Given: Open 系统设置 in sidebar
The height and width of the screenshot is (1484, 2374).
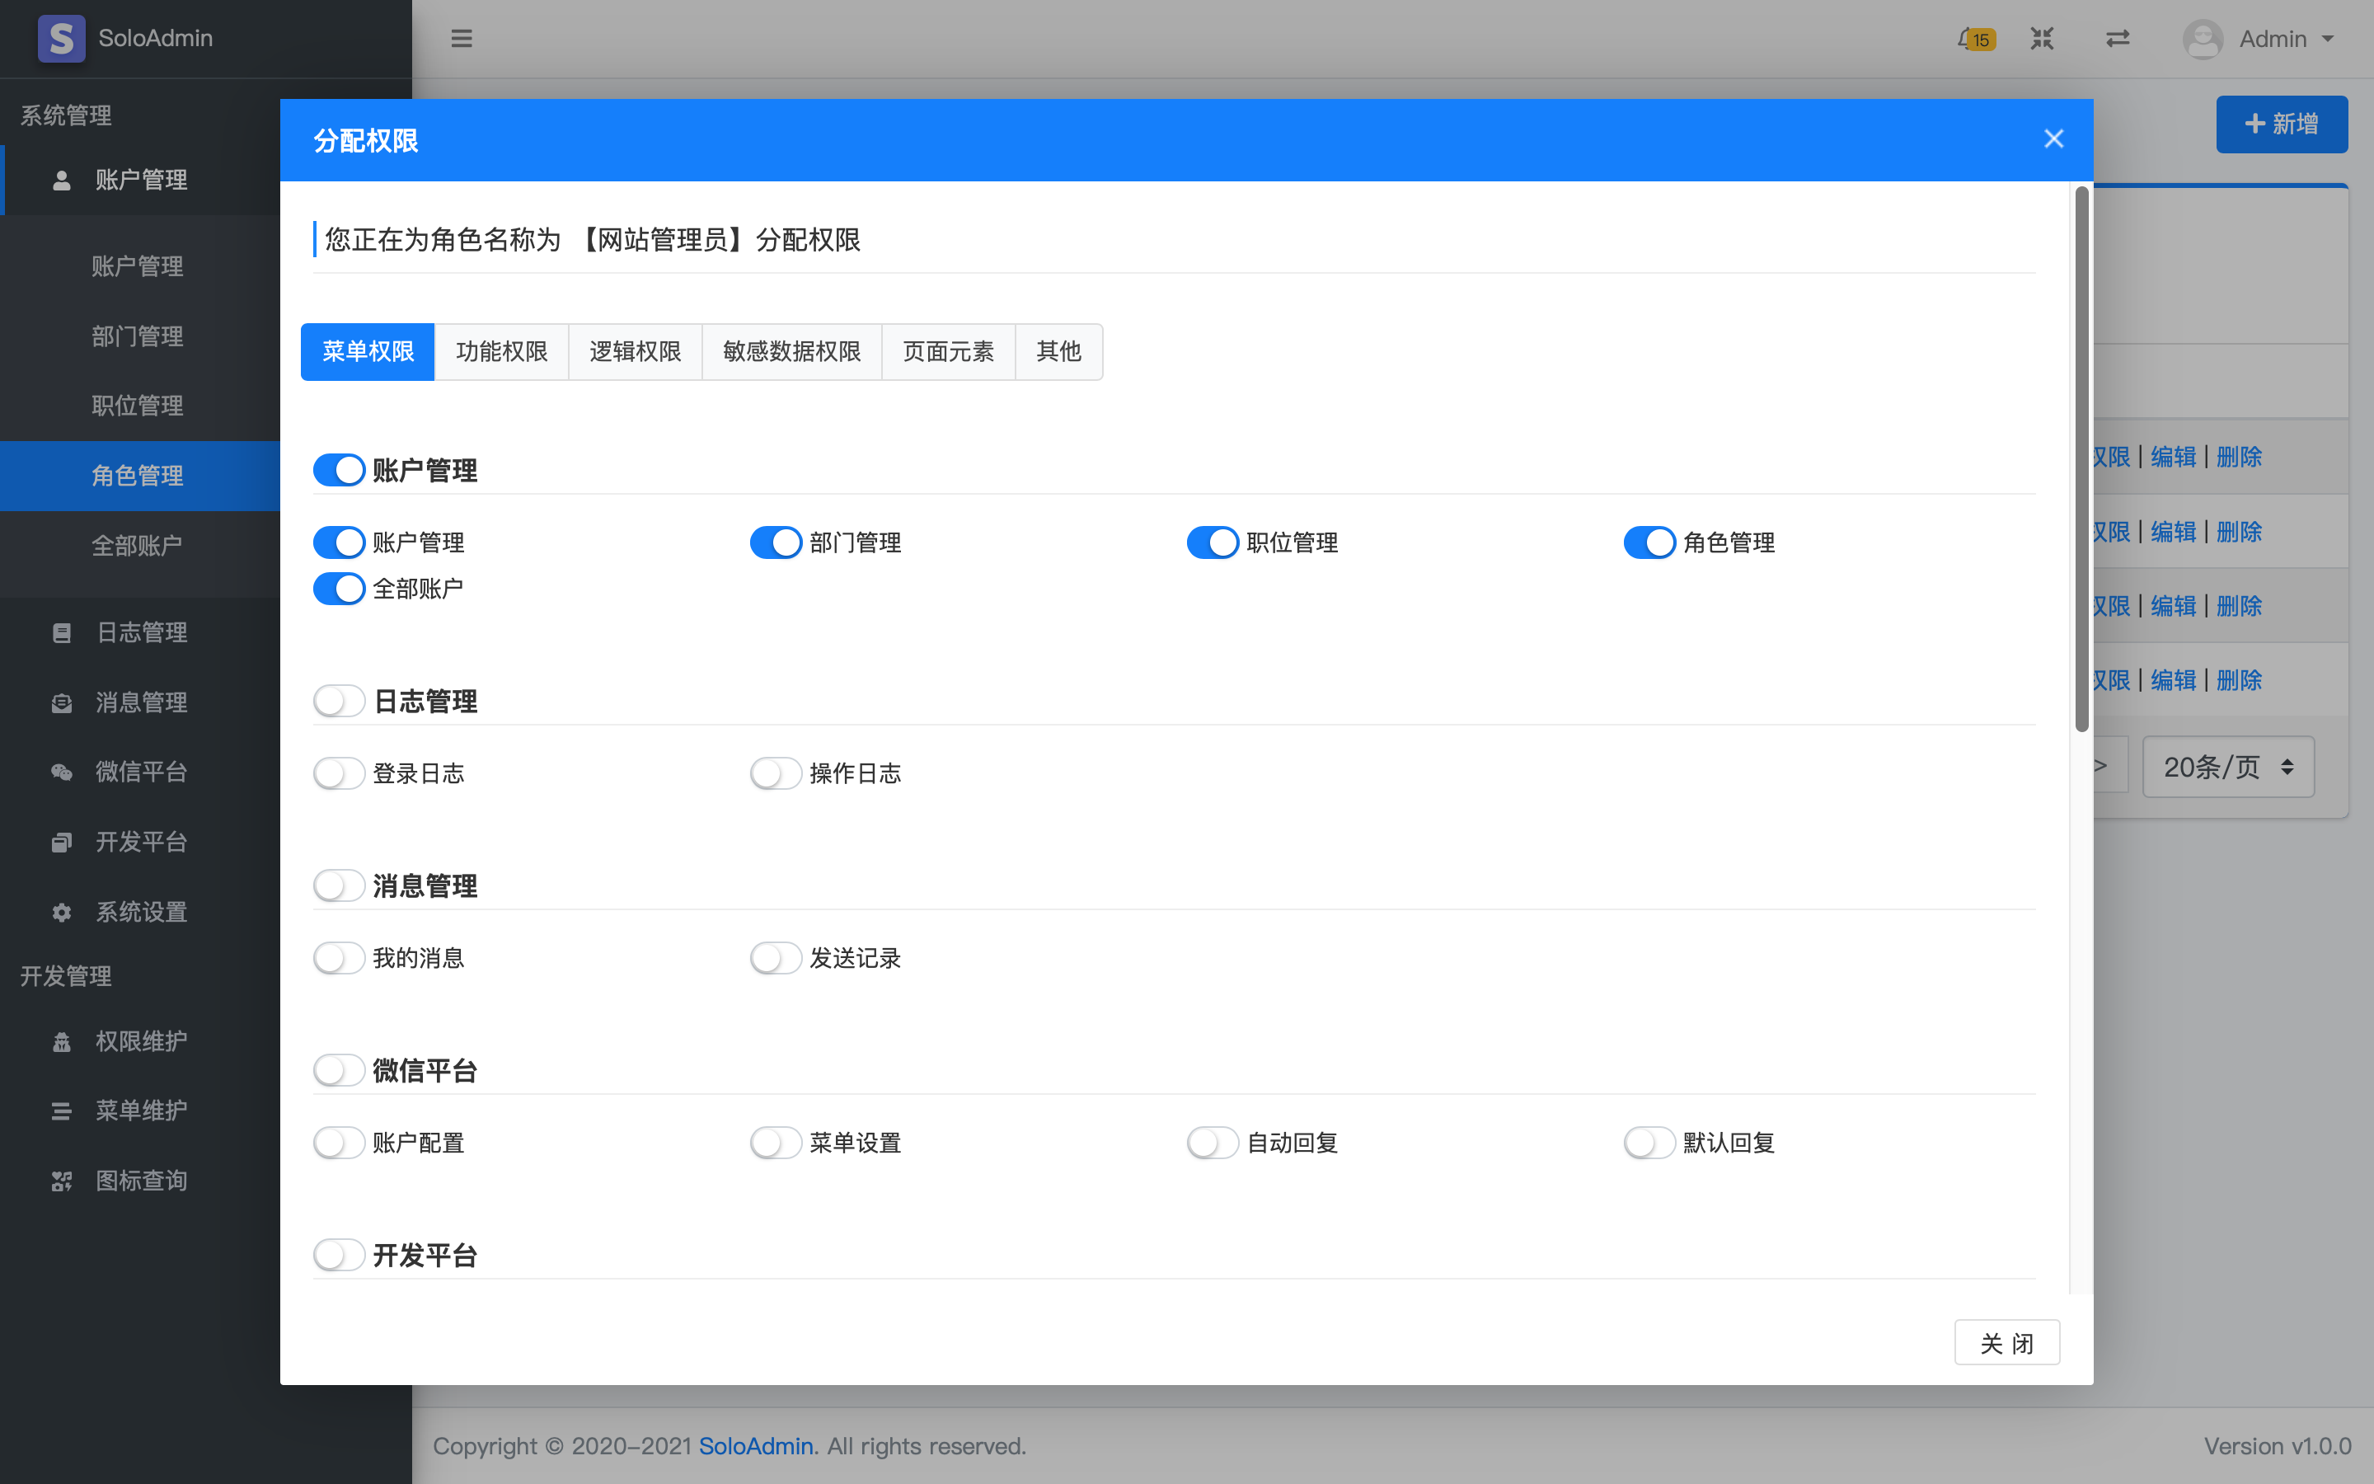Looking at the screenshot, I should pos(140,912).
